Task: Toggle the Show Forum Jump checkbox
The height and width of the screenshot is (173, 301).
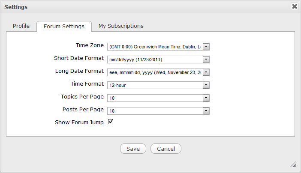Action: coord(110,122)
